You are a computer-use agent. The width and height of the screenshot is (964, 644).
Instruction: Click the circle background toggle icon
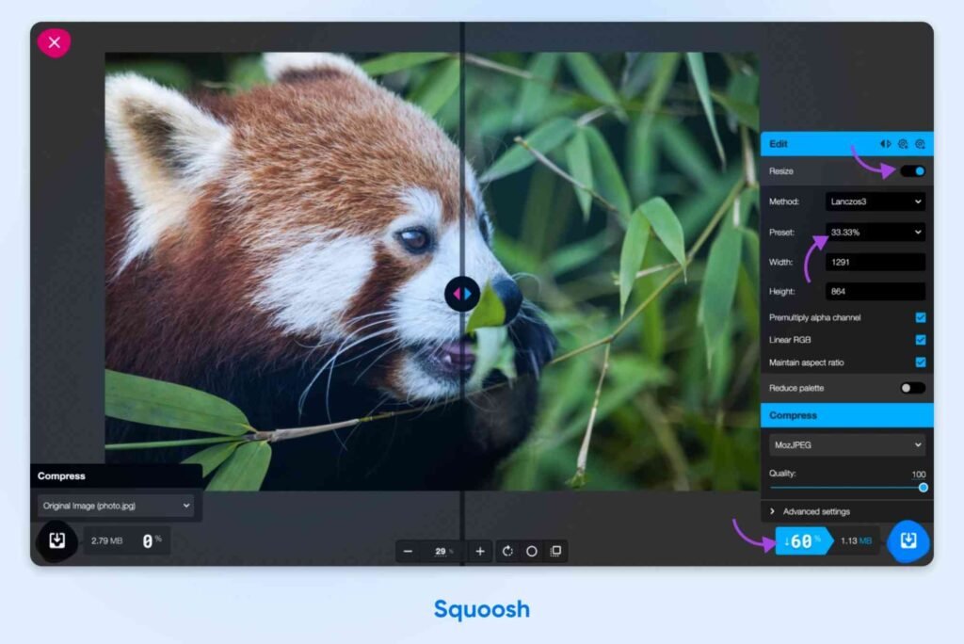(x=532, y=550)
